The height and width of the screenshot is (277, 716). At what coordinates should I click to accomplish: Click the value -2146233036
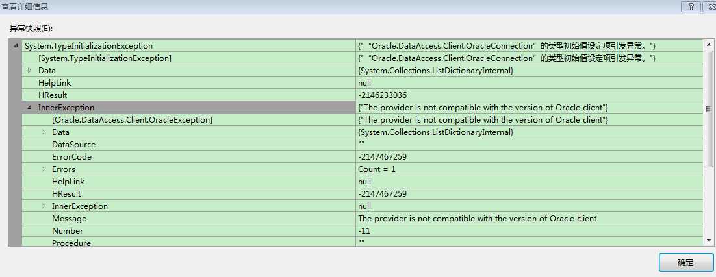click(x=382, y=95)
